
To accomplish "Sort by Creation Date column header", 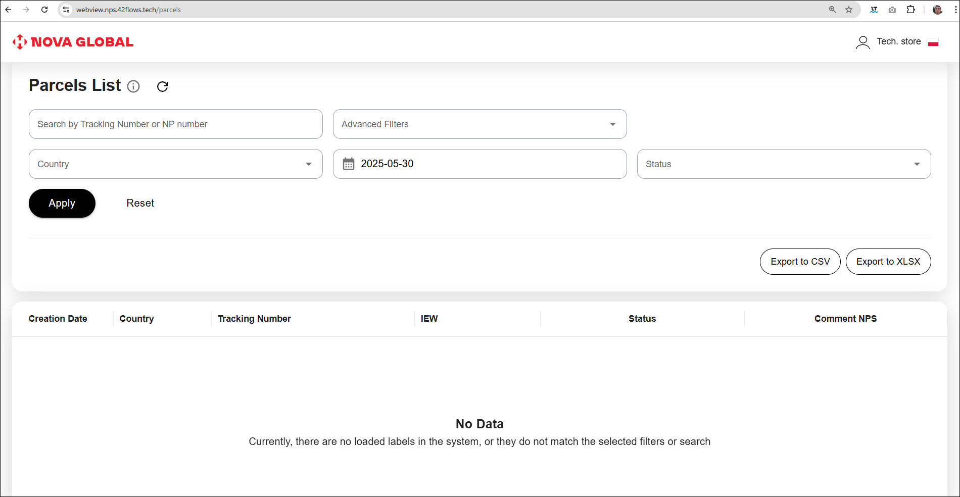I will 58,319.
